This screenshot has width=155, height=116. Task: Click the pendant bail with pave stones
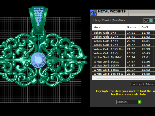coord(38,20)
